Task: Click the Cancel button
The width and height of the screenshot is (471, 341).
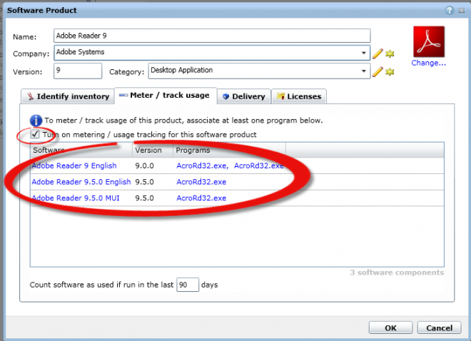Action: (x=439, y=327)
